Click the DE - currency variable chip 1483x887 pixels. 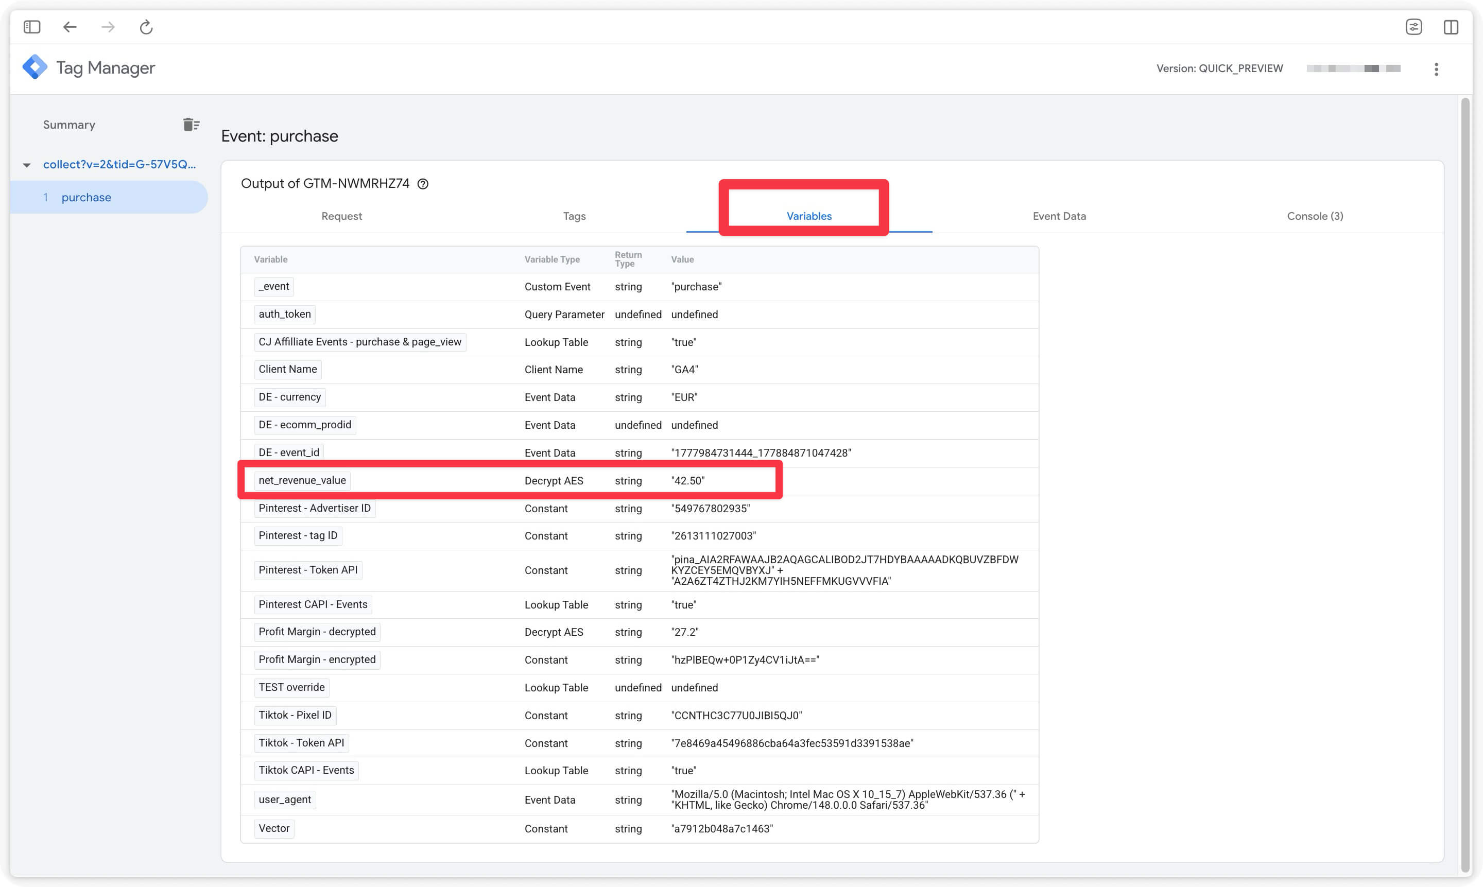[x=289, y=397]
